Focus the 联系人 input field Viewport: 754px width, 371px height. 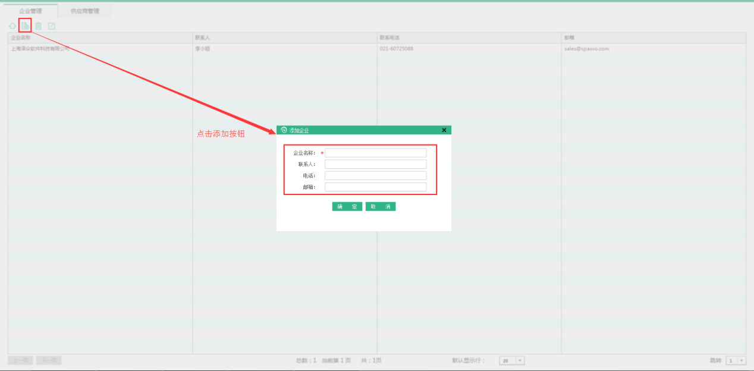[x=376, y=164]
